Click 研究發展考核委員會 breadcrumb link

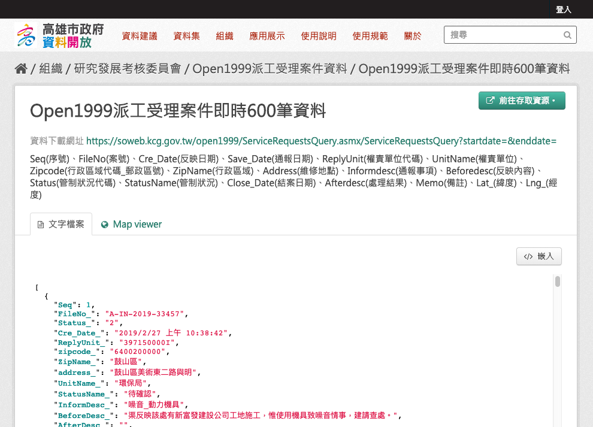coord(127,69)
